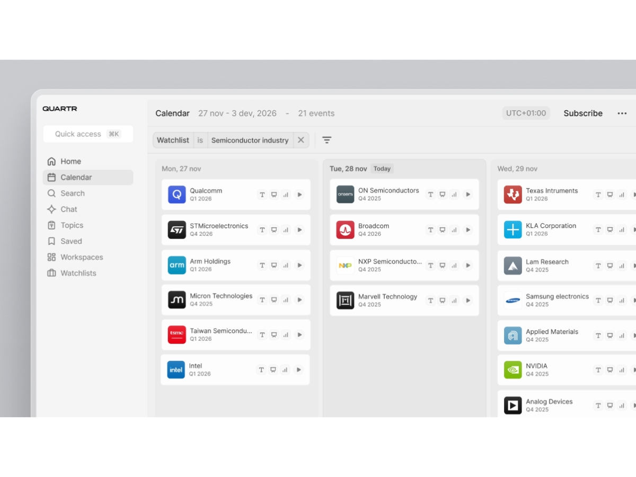Image resolution: width=636 pixels, height=477 pixels.
Task: Open Marvell Technology transcript icon
Action: (x=430, y=300)
